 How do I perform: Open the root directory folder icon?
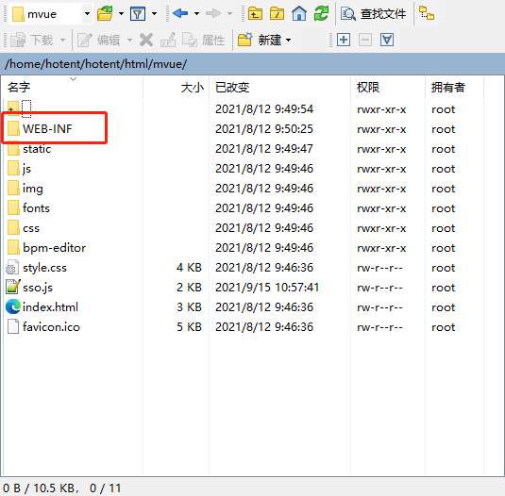[277, 13]
